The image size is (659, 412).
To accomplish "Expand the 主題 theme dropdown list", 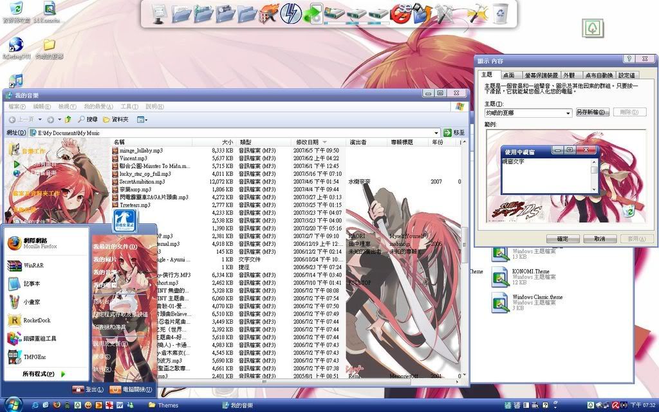I will click(568, 113).
